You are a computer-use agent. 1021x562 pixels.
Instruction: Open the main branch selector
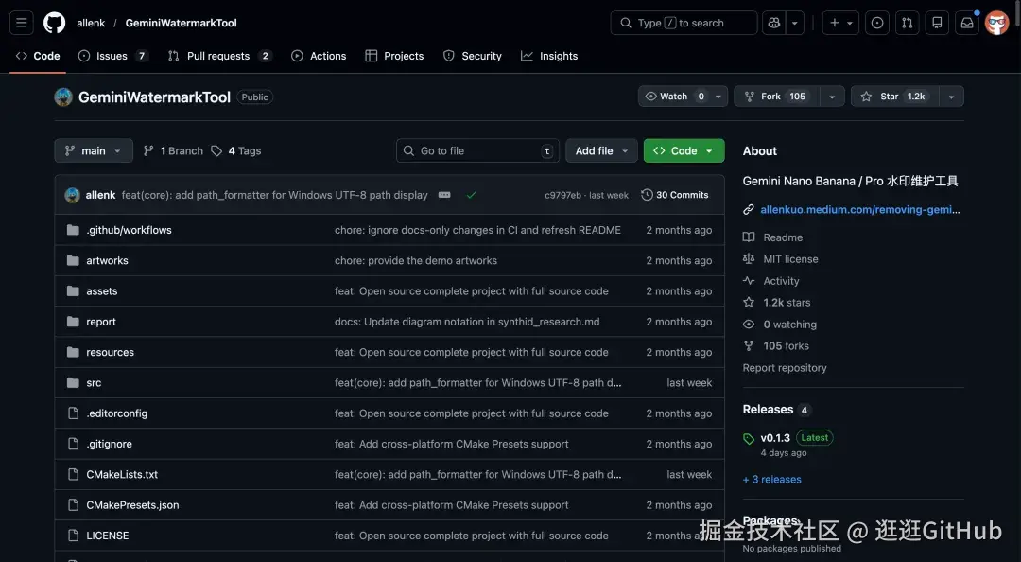click(x=94, y=150)
